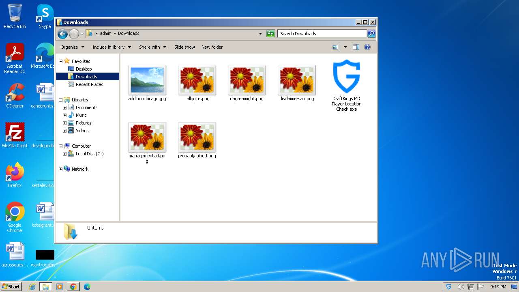Open the Include in library menu
Image resolution: width=519 pixels, height=292 pixels.
(x=112, y=47)
